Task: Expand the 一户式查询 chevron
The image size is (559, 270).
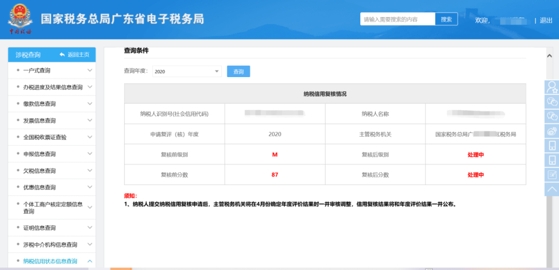Action: click(90, 70)
